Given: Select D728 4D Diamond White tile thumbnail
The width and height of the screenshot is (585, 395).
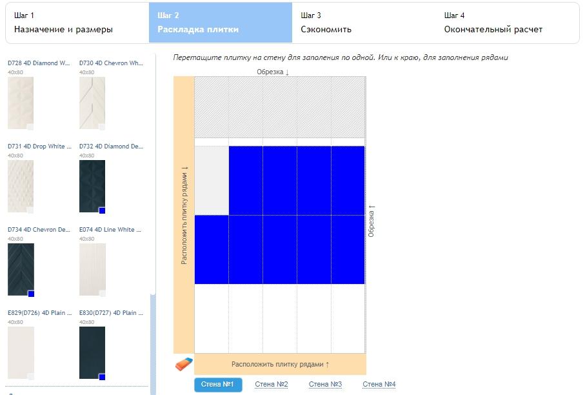Looking at the screenshot, I should 20,103.
